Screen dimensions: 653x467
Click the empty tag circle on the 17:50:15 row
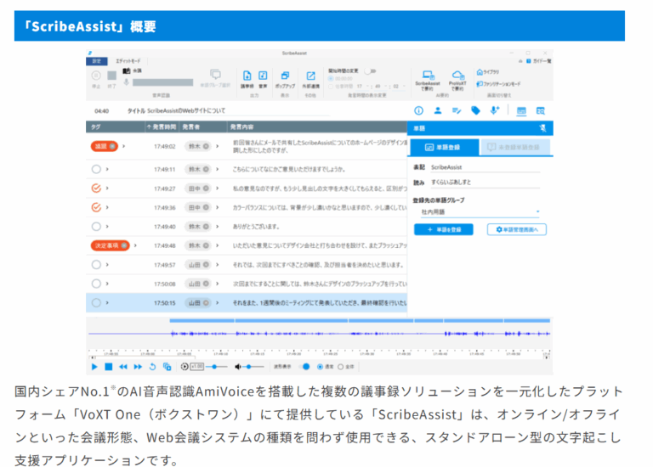point(96,303)
